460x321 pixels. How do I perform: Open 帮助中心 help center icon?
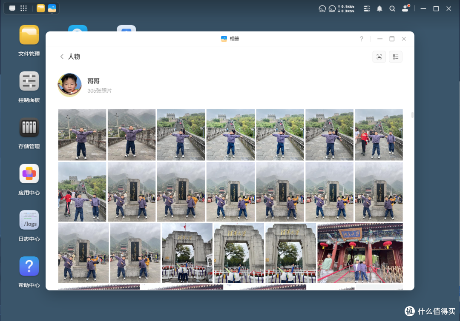29,266
